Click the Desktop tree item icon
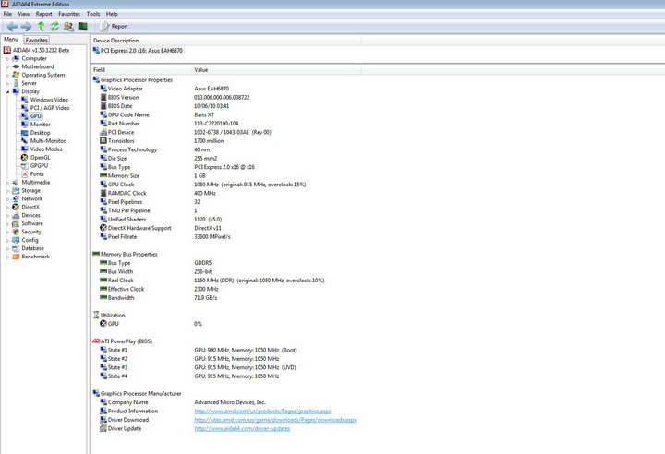The height and width of the screenshot is (454, 665). 25,133
